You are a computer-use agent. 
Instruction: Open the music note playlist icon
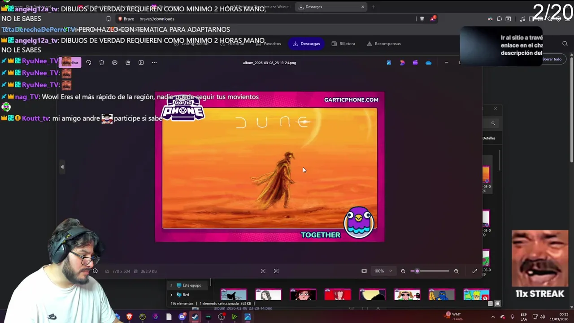(522, 19)
